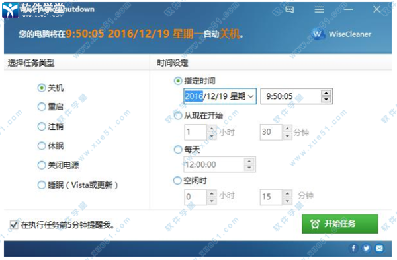The image size is (397, 260).
Task: Close the Wise Auto Shutdown window
Action: [x=376, y=9]
